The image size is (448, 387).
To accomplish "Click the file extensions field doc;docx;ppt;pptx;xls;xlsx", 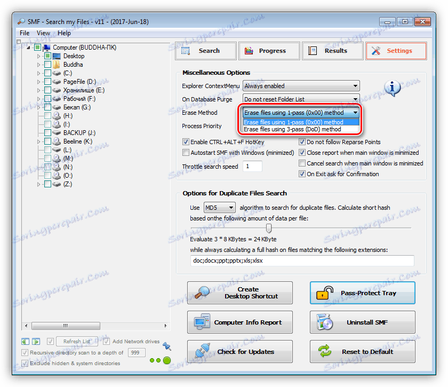I will [302, 260].
